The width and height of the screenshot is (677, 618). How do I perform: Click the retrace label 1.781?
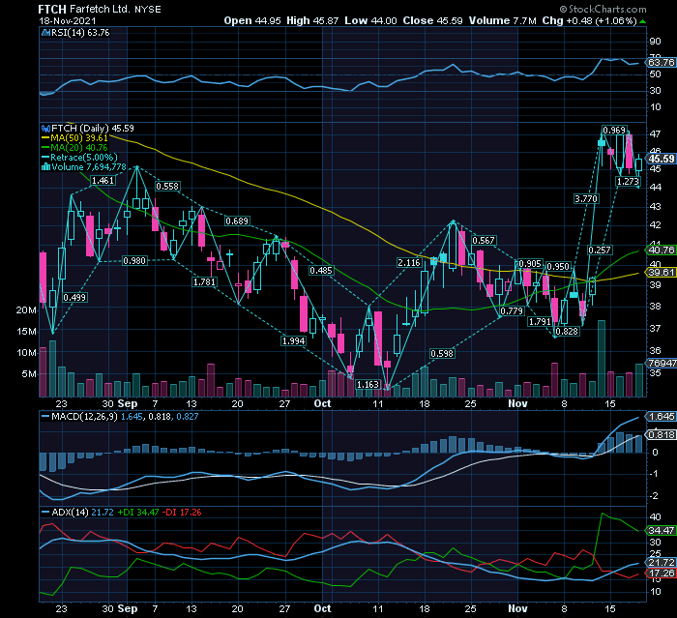(204, 282)
